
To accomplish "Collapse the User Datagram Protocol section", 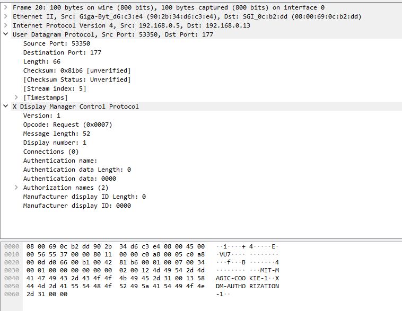I will click(6, 34).
